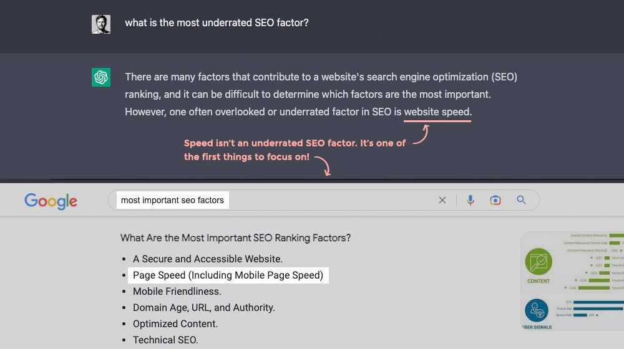Image resolution: width=624 pixels, height=349 pixels.
Task: Click the user profile photo
Action: coord(101,24)
